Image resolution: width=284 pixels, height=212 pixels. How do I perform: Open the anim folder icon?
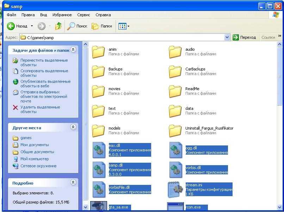98,52
